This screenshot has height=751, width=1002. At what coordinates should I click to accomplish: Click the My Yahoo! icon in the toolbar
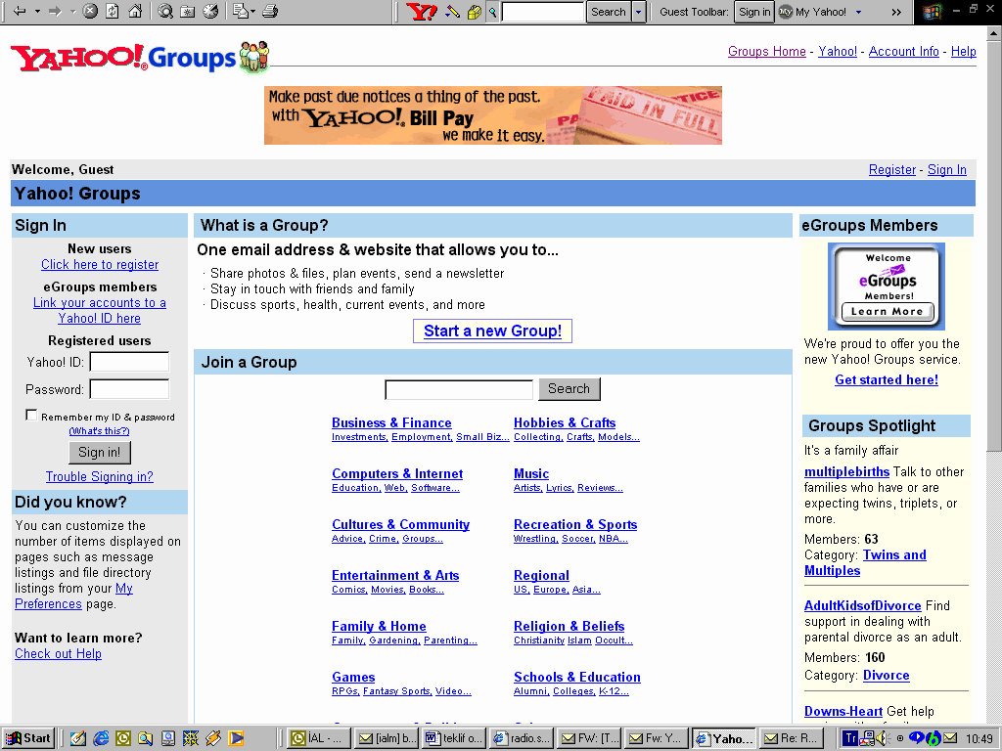point(786,12)
